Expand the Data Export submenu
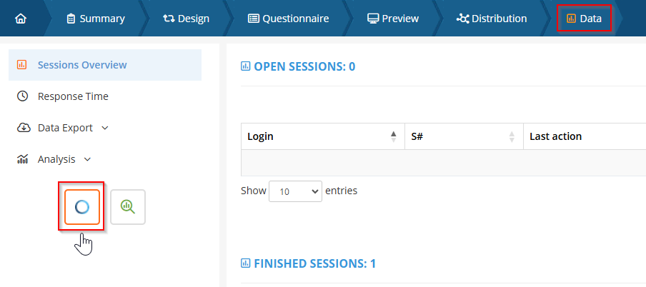Viewport: 646px width, 287px height. (x=105, y=128)
